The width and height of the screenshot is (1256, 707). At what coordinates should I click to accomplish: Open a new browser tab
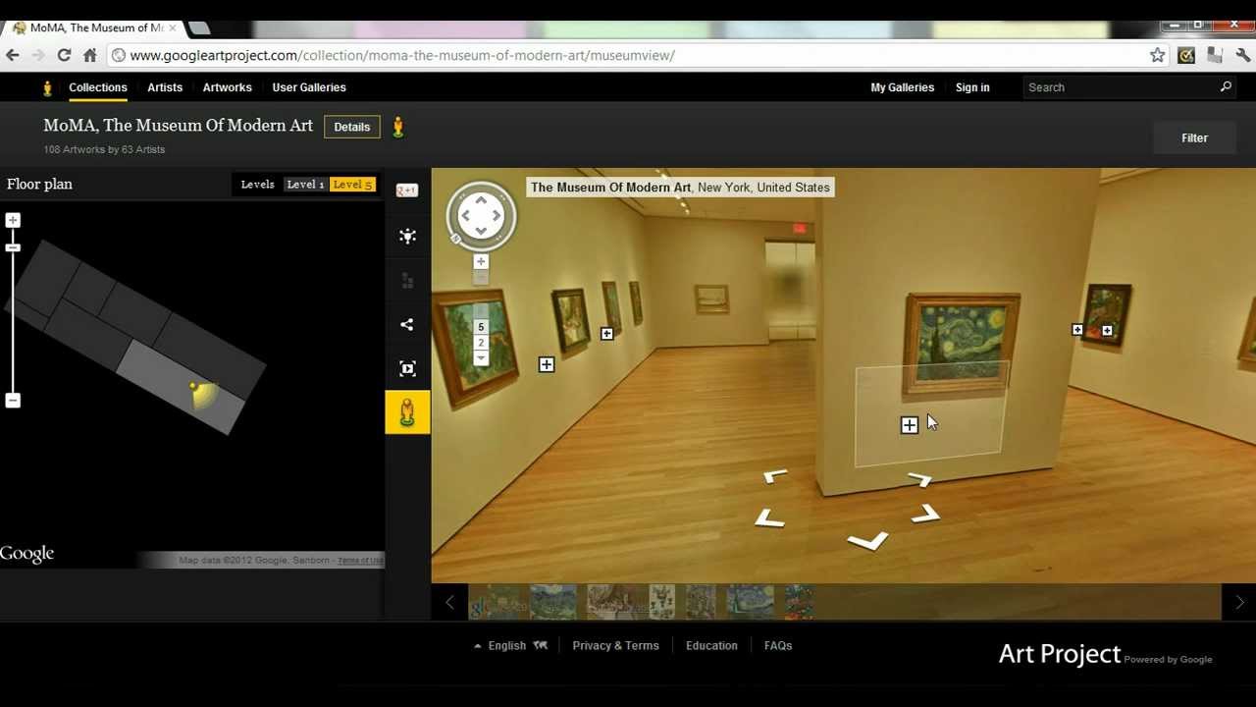tap(199, 27)
